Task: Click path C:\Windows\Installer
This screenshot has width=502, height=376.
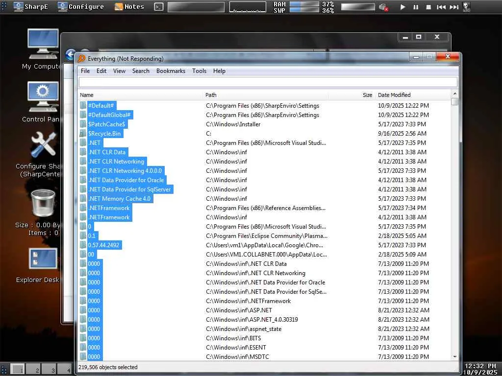Action: [233, 124]
